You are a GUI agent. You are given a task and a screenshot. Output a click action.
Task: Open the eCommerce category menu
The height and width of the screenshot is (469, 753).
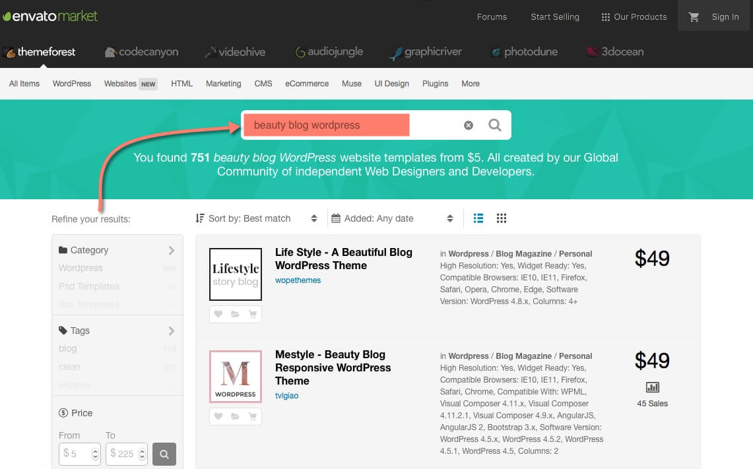click(x=307, y=84)
